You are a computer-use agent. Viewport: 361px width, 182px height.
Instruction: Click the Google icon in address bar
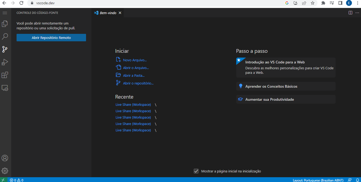pos(287,3)
